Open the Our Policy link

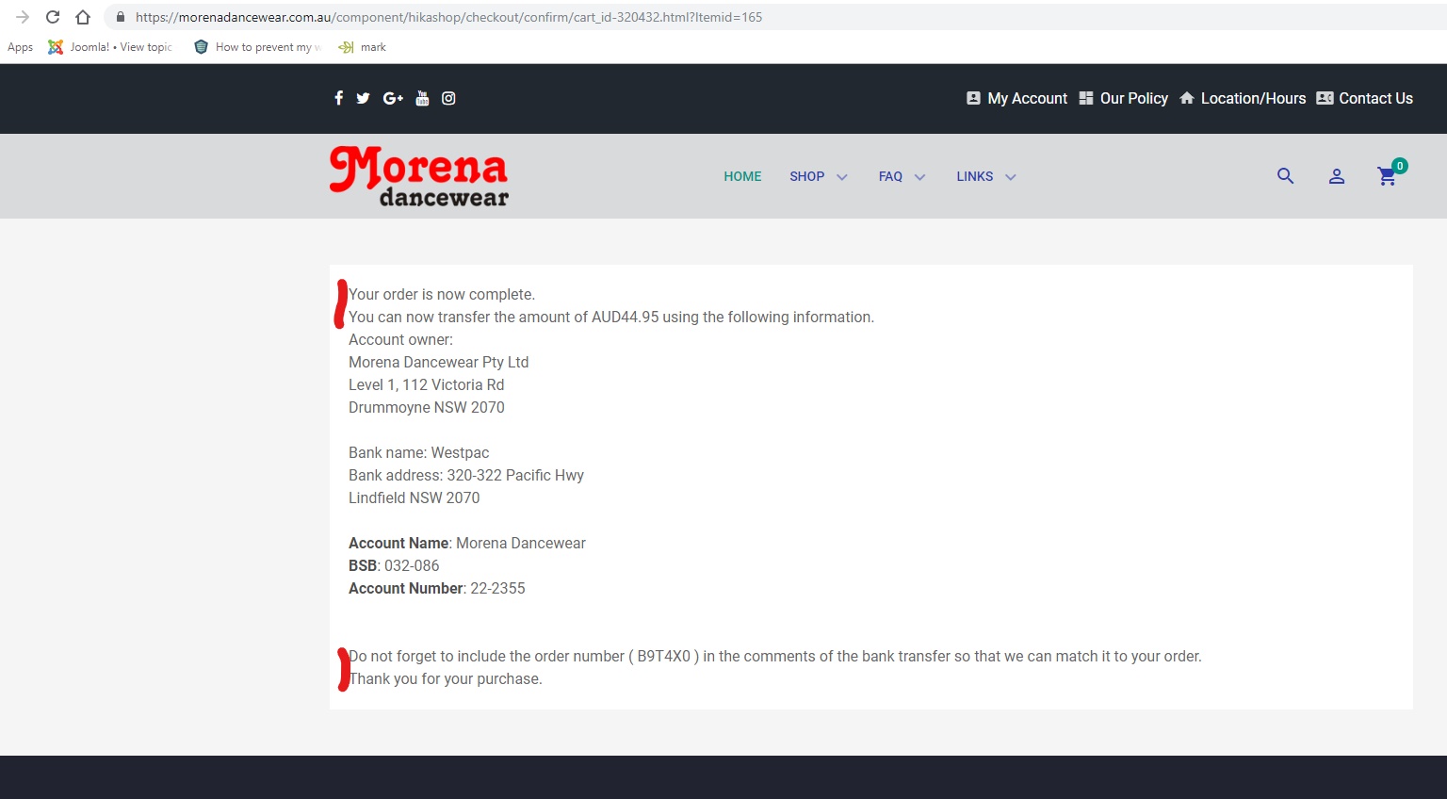[1124, 98]
